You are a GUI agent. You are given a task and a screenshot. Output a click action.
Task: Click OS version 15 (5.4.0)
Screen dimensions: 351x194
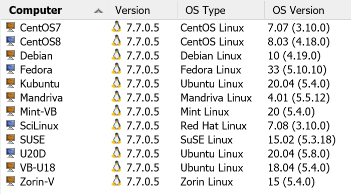pos(291,182)
